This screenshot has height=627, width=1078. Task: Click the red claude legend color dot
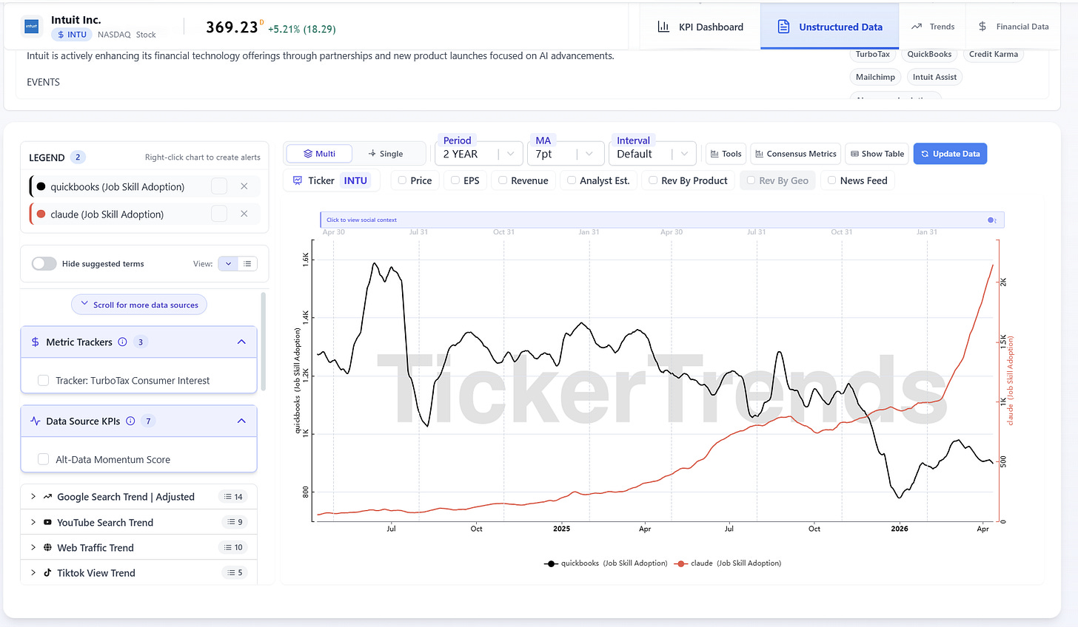41,214
